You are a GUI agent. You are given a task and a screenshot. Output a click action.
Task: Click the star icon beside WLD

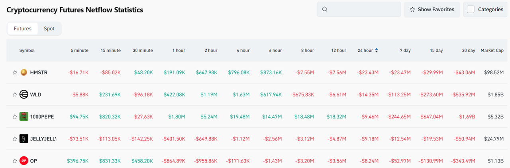15,95
